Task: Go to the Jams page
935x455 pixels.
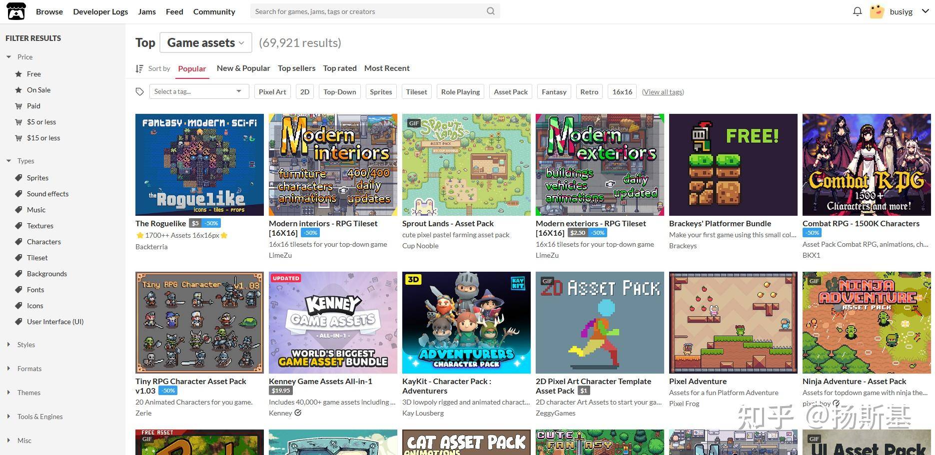Action: tap(147, 11)
